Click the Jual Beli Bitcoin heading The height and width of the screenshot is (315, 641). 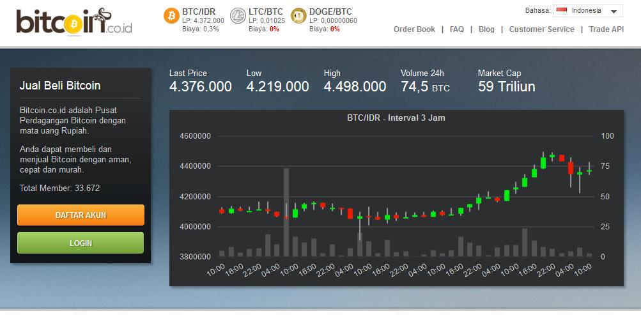(60, 86)
